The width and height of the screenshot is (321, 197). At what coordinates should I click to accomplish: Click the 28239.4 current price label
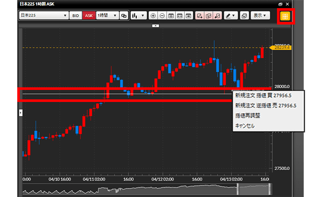click(x=281, y=48)
